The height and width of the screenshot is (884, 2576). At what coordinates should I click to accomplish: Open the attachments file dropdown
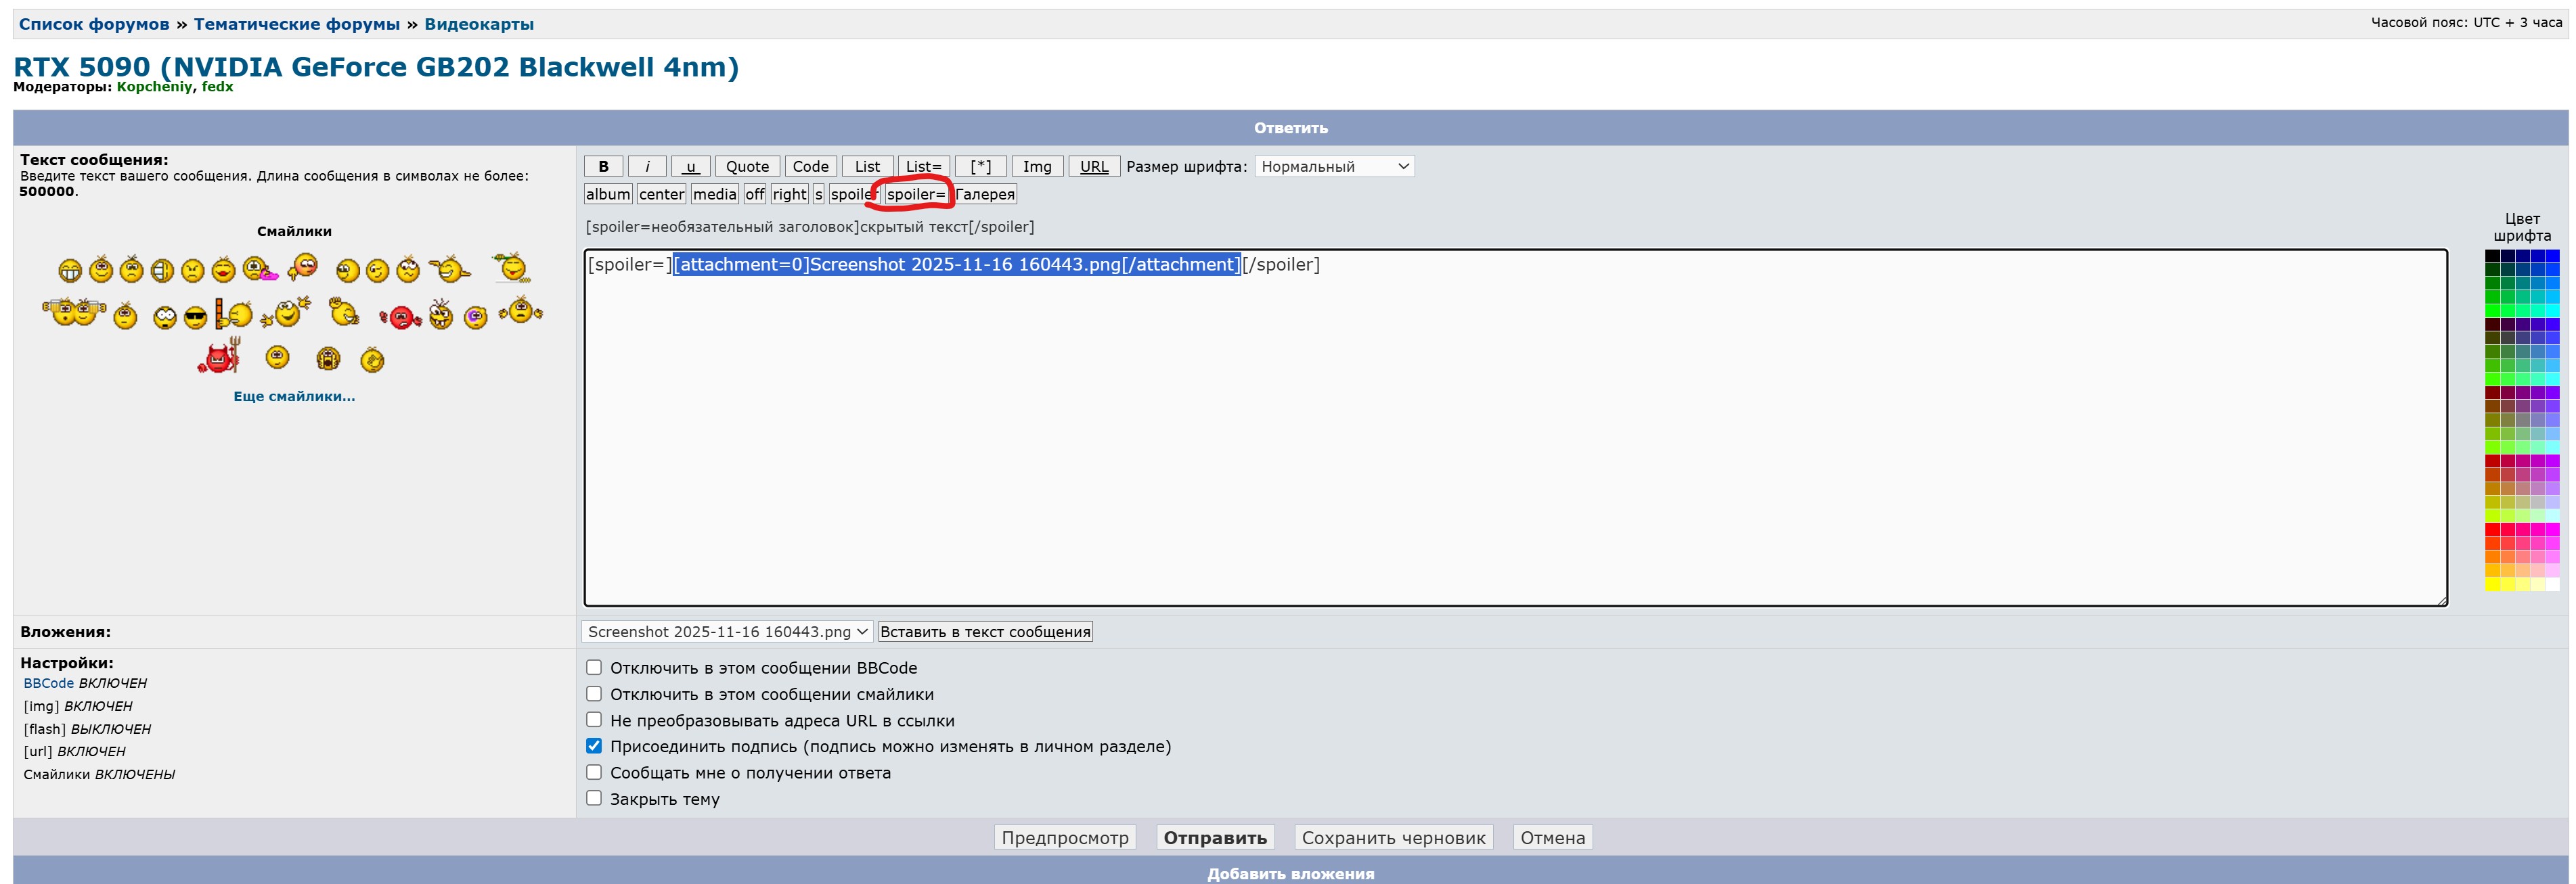(x=726, y=631)
